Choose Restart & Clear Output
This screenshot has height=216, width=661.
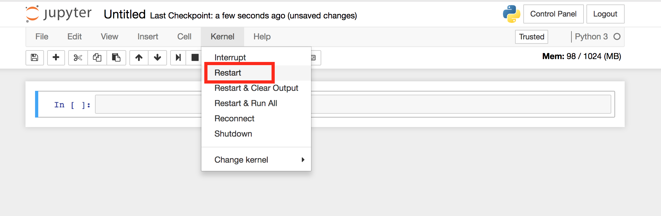(256, 88)
